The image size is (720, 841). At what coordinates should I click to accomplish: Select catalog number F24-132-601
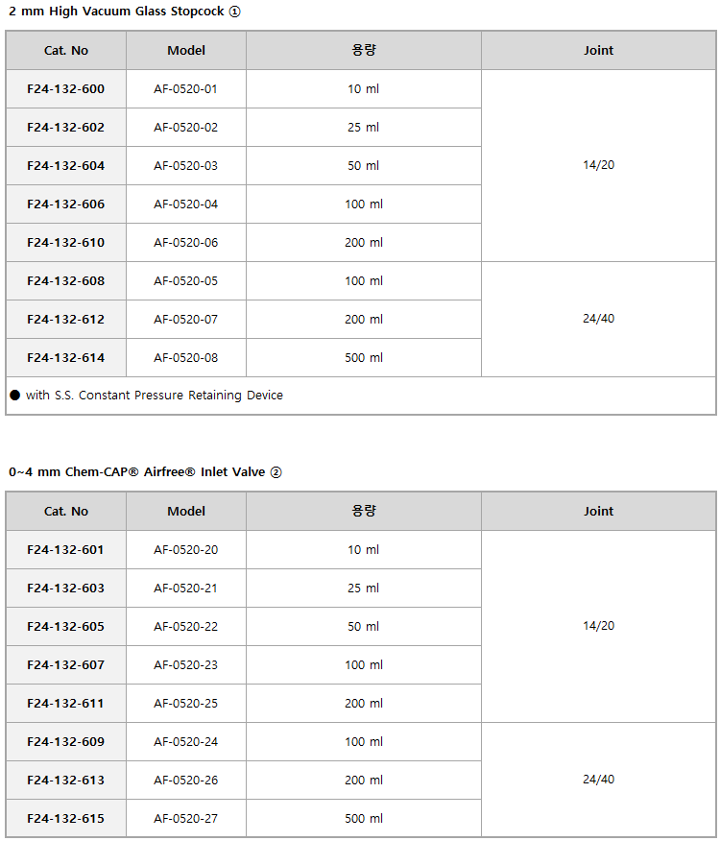point(65,550)
